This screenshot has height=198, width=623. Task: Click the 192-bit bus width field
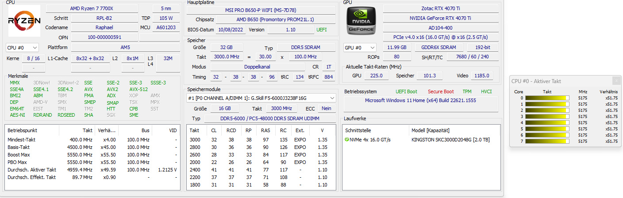[x=483, y=47]
